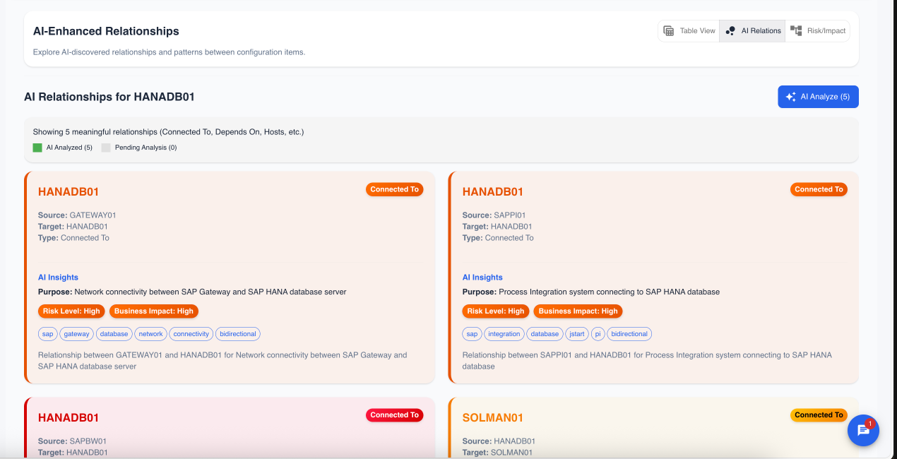Click the gray Pending Analysis legend square
The width and height of the screenshot is (897, 459).
(106, 147)
